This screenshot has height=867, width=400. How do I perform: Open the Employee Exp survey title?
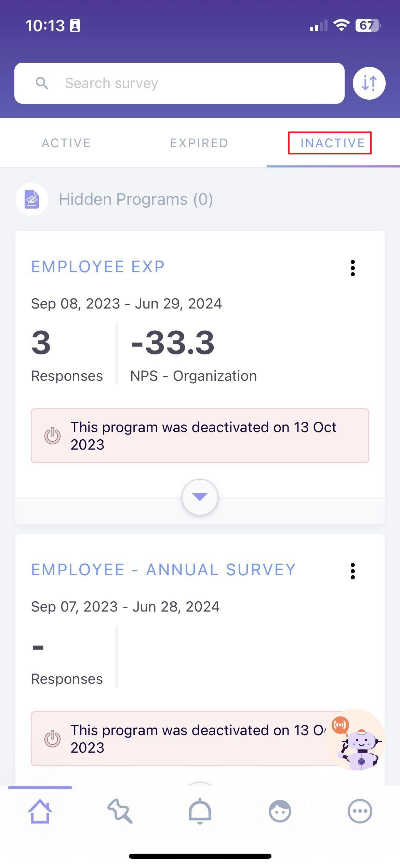coord(98,267)
